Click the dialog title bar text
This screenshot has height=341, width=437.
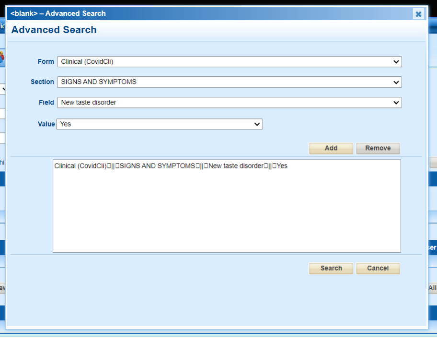[x=58, y=13]
